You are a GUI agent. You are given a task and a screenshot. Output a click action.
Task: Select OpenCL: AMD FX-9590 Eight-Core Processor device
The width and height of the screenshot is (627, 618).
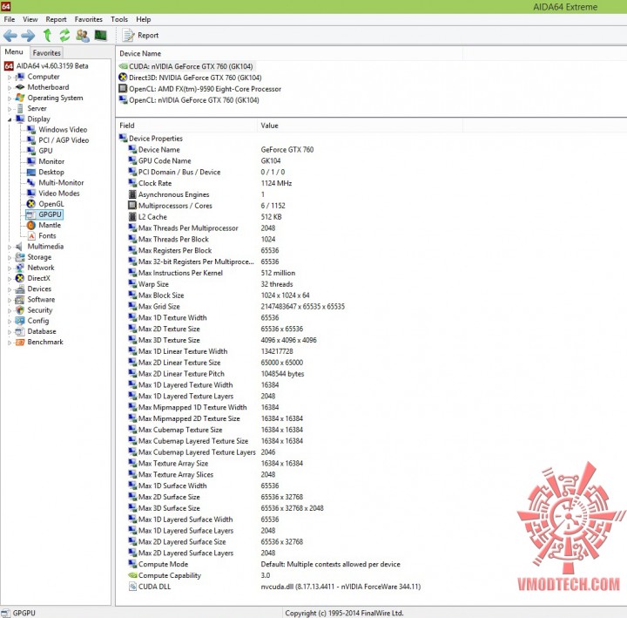[200, 89]
